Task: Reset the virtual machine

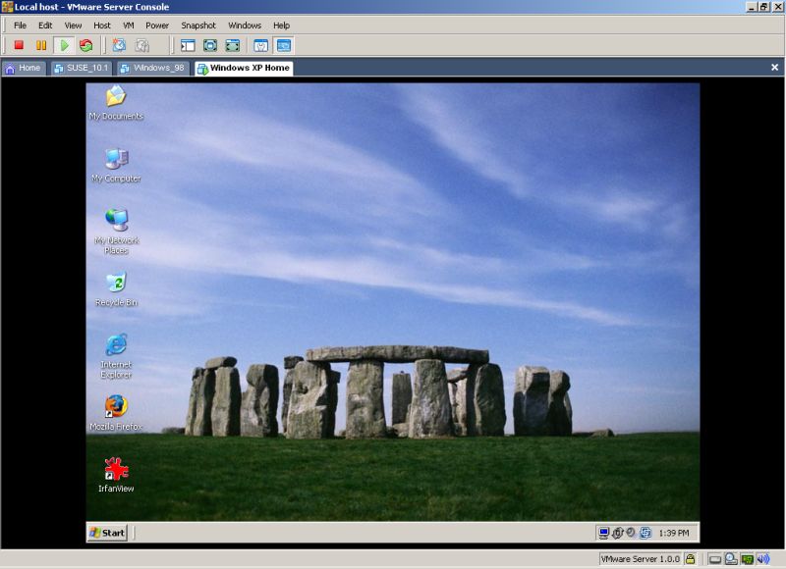Action: click(86, 43)
